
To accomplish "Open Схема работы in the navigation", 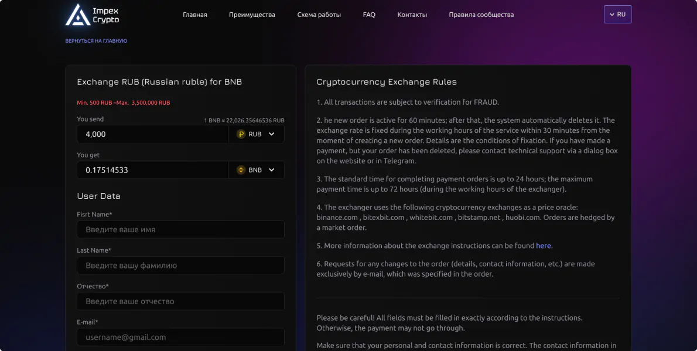I will click(319, 15).
